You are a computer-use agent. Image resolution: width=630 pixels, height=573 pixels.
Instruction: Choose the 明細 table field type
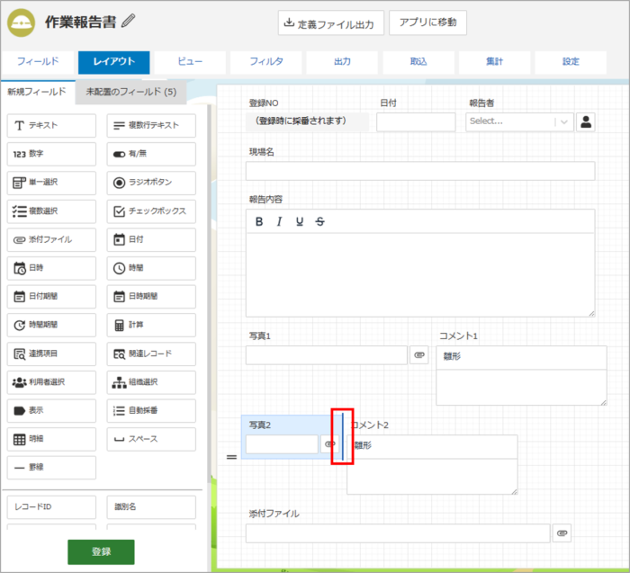51,439
